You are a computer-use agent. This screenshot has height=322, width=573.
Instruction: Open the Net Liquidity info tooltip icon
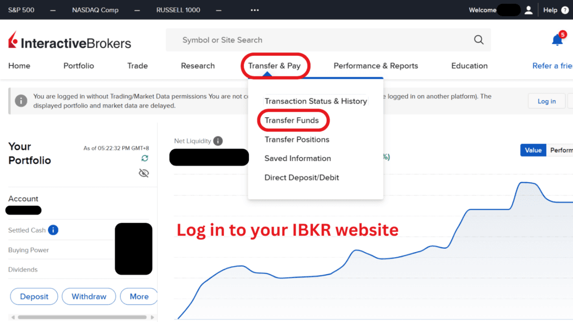tap(218, 140)
